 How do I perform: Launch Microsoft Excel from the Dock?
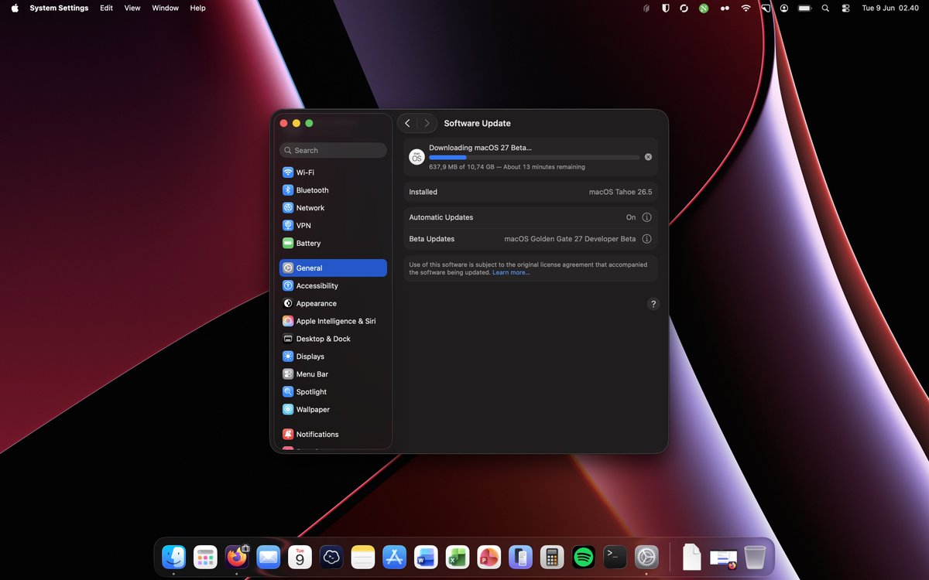(x=458, y=557)
